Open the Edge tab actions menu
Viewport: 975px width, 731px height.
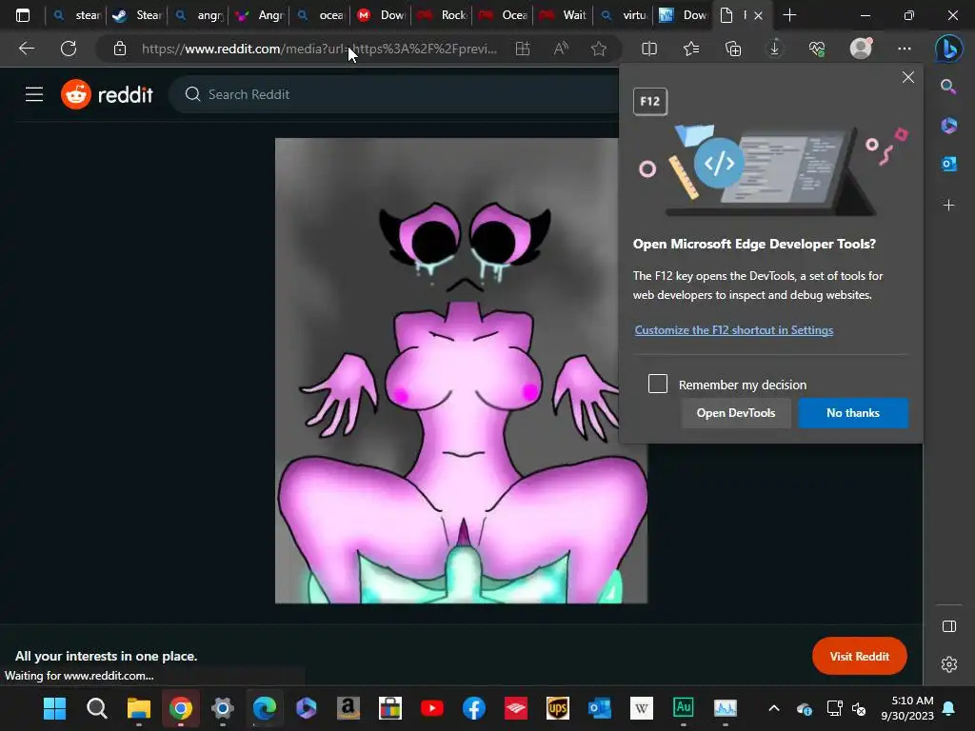[23, 15]
